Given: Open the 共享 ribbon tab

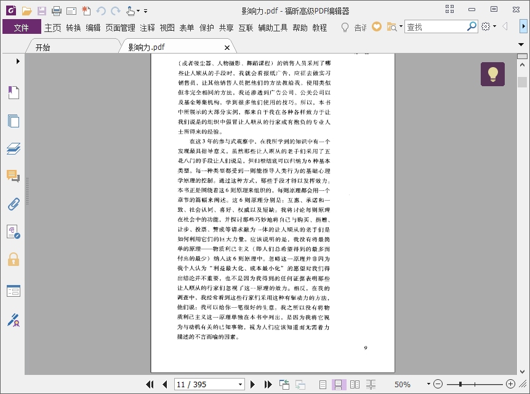Looking at the screenshot, I should [226, 27].
